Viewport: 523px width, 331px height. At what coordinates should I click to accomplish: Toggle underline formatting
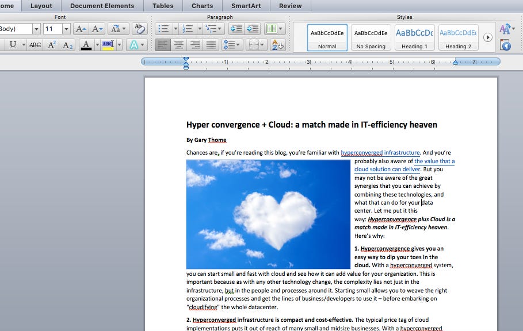pyautogui.click(x=13, y=44)
